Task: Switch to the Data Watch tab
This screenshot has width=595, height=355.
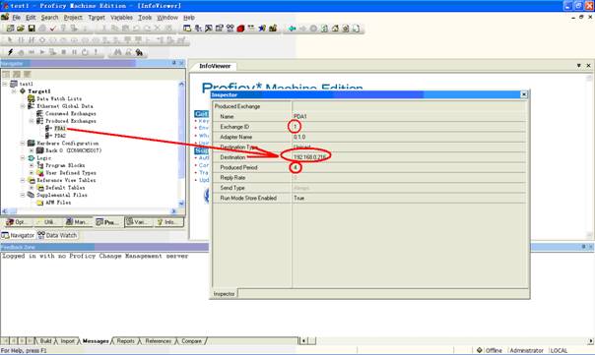Action: [57, 235]
